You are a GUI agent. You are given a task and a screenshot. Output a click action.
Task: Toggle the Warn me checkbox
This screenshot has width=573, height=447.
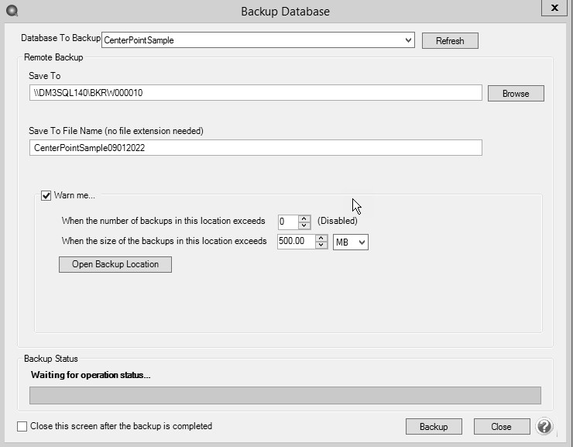(x=46, y=195)
